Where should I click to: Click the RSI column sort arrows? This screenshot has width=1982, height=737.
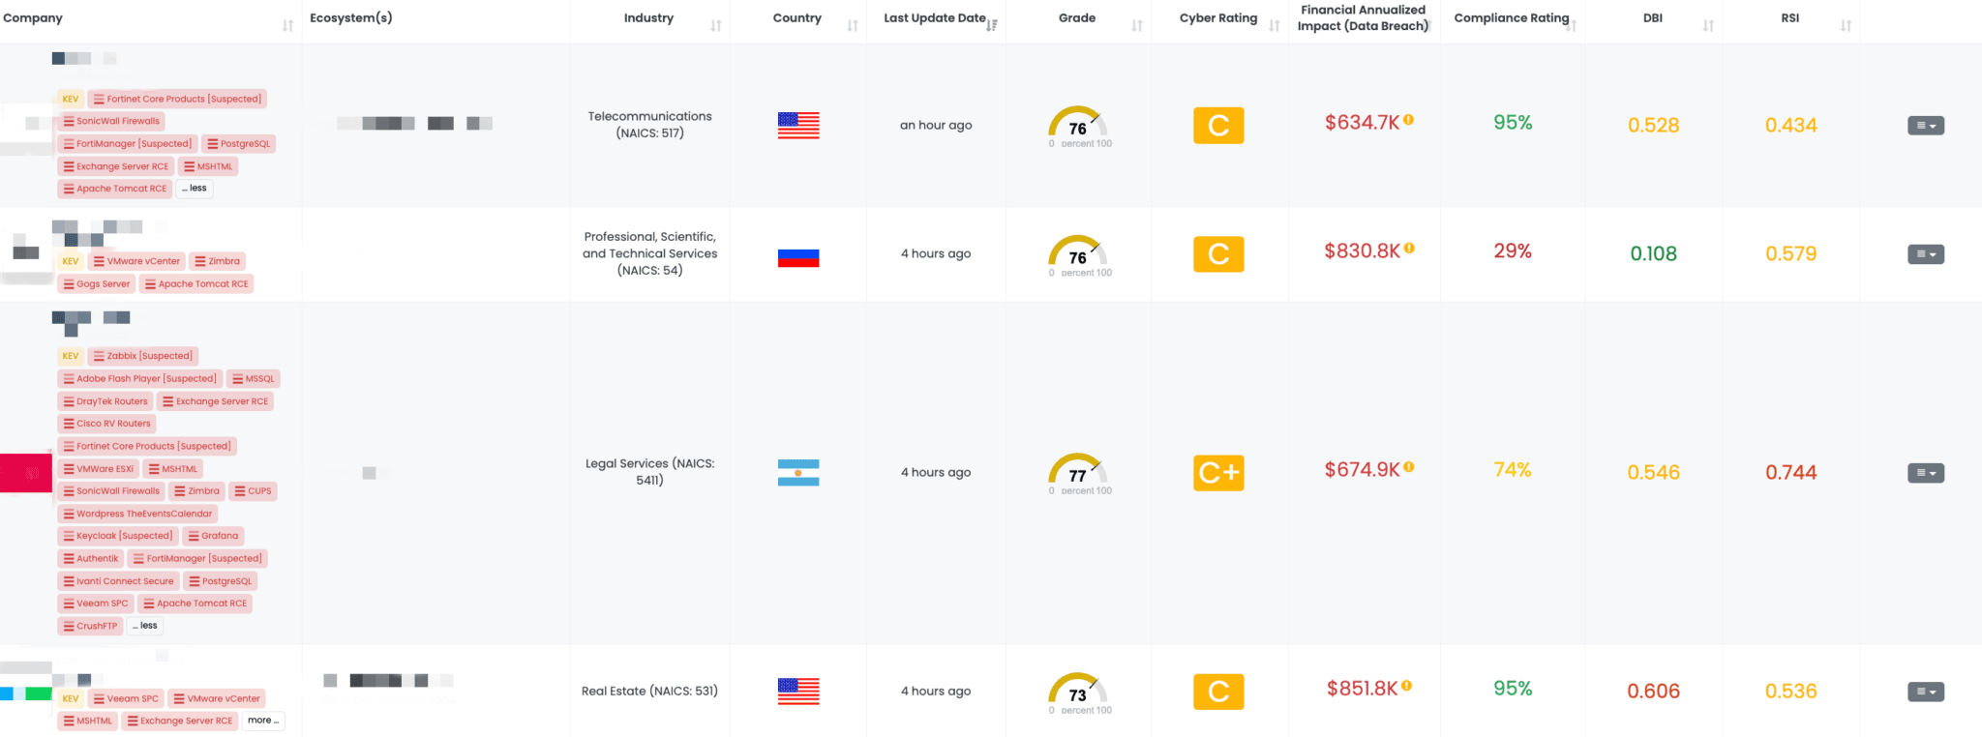coord(1846,26)
